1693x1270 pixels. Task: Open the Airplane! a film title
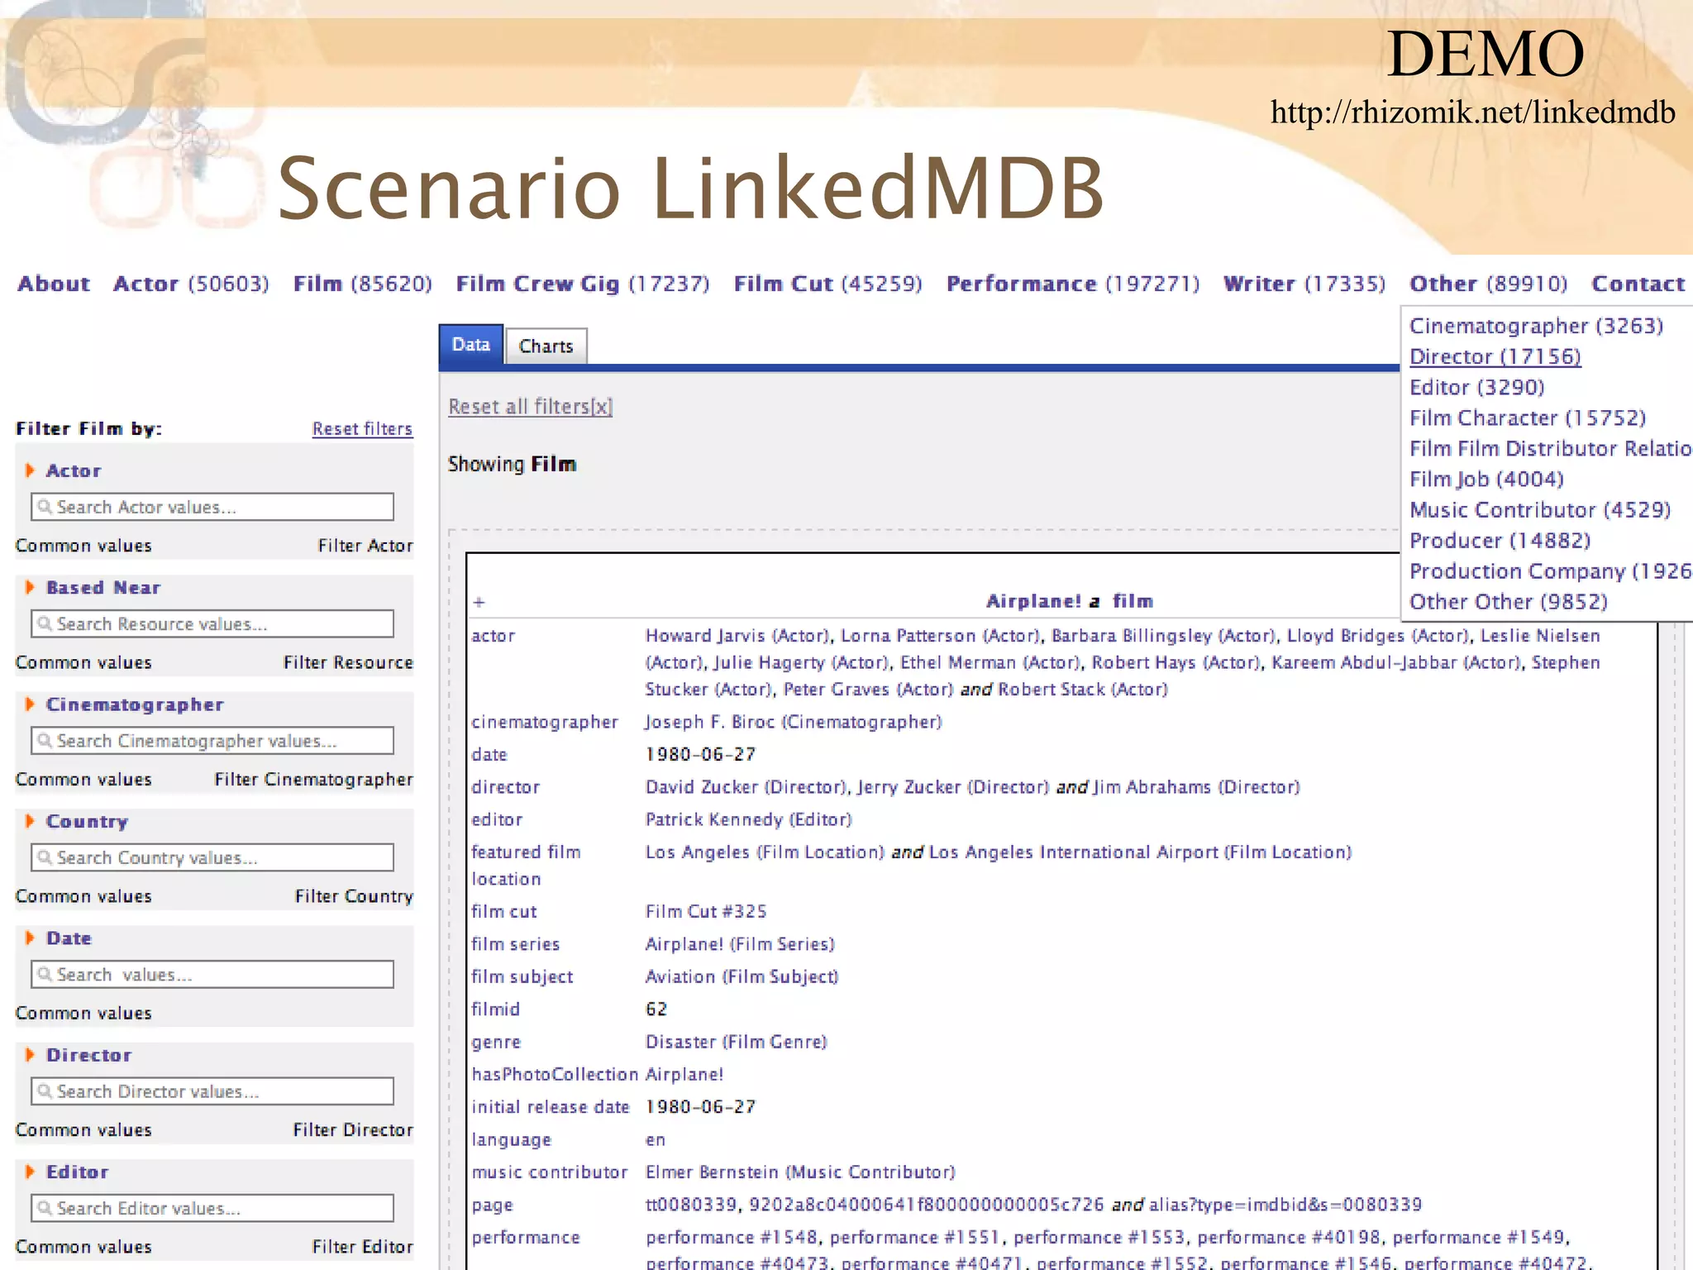(1069, 601)
